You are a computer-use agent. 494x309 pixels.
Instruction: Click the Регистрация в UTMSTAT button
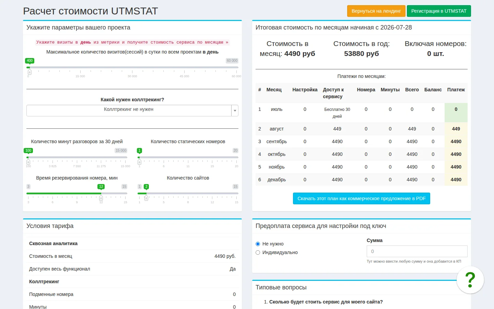point(439,11)
